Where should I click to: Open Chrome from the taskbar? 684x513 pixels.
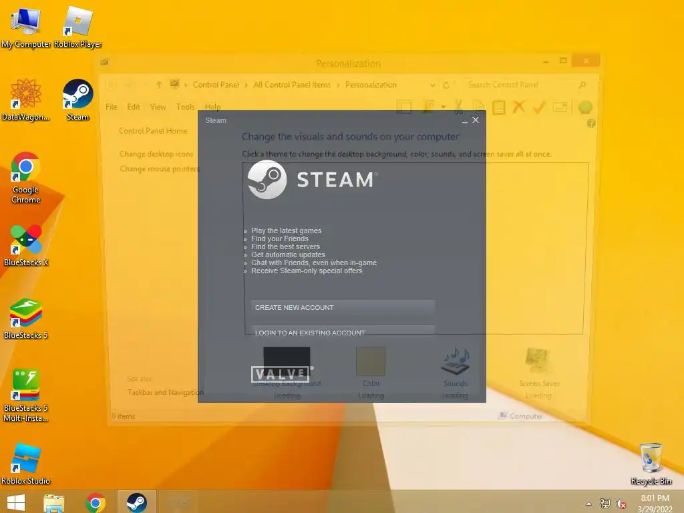pos(96,503)
